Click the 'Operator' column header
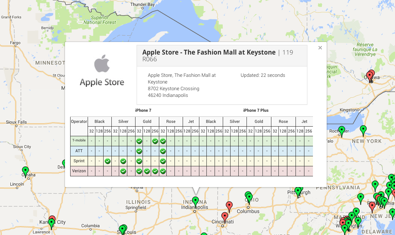 coord(79,121)
